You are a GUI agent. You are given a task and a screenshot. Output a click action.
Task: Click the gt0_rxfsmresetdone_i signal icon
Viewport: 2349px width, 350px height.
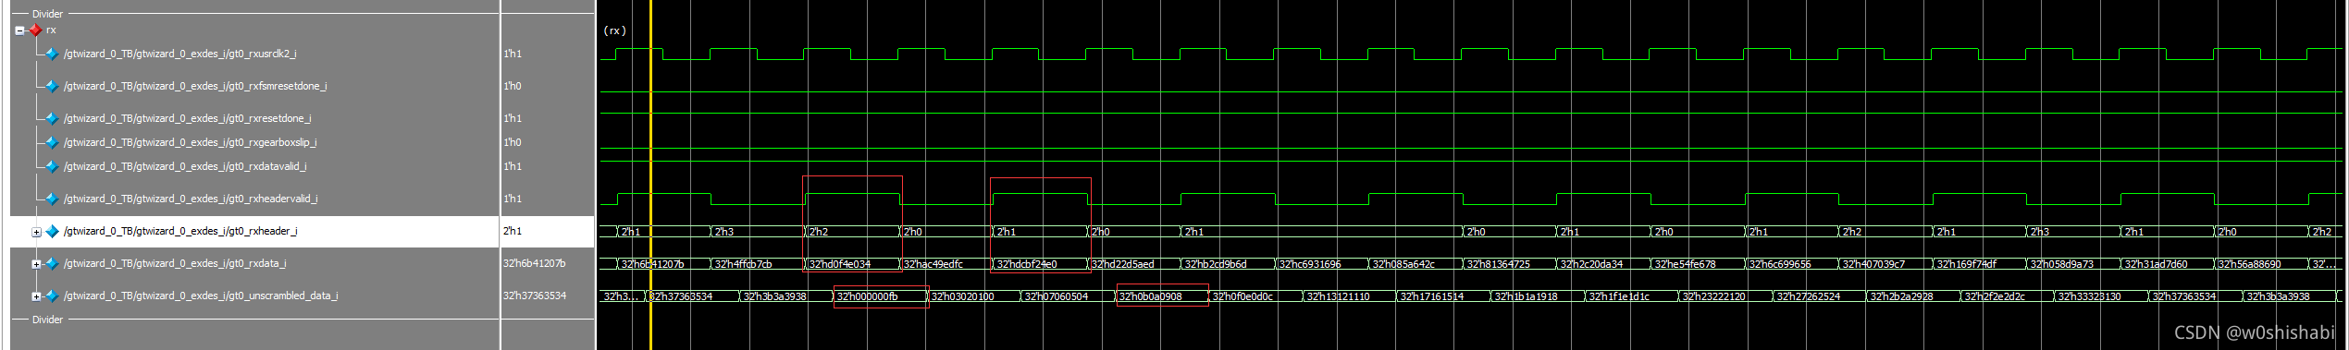point(52,86)
